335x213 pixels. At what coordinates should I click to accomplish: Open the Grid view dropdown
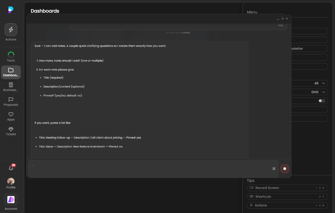(318, 92)
